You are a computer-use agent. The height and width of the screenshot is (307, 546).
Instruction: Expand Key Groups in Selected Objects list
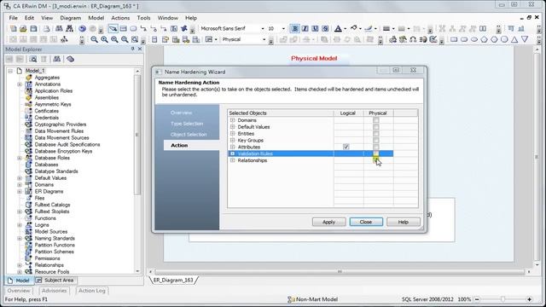(233, 140)
